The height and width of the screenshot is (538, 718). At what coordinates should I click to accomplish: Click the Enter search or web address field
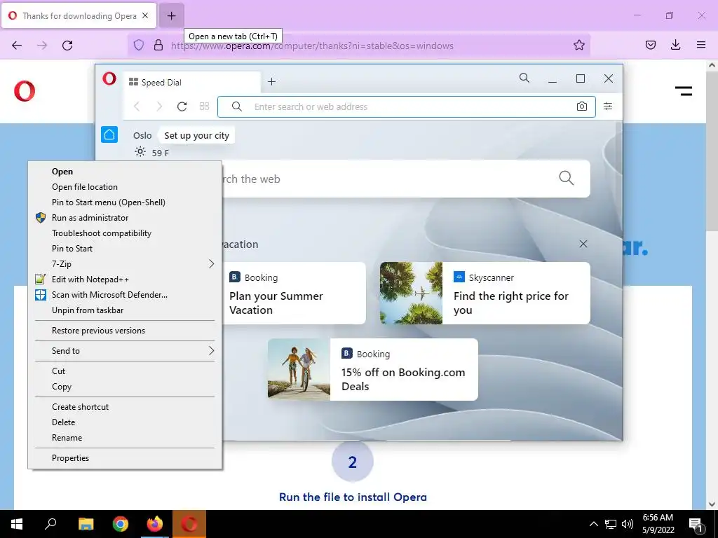pos(407,106)
